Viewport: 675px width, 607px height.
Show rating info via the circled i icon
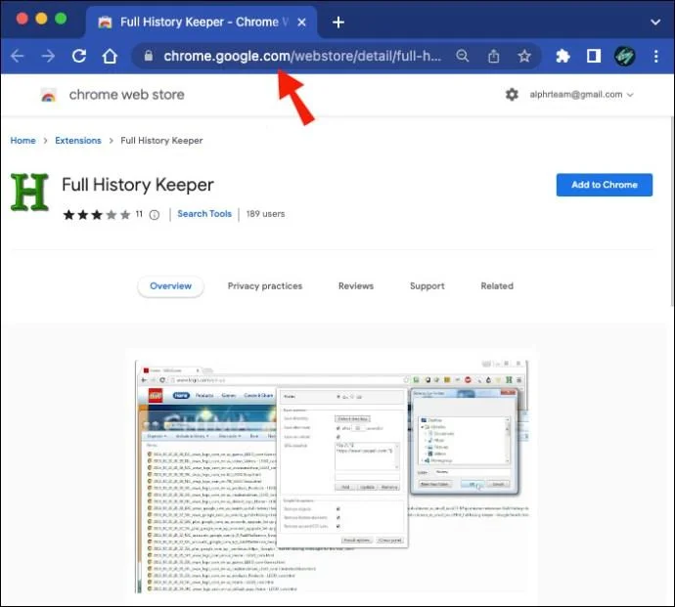click(155, 215)
